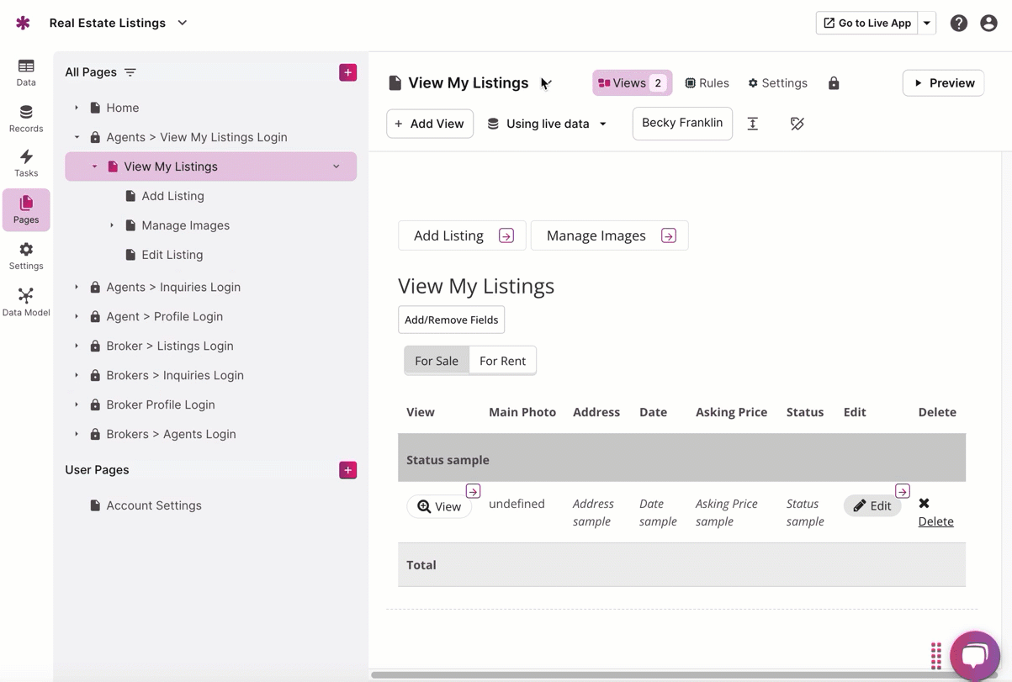The width and height of the screenshot is (1012, 682).
Task: Open the chat support bubble
Action: [x=974, y=655]
